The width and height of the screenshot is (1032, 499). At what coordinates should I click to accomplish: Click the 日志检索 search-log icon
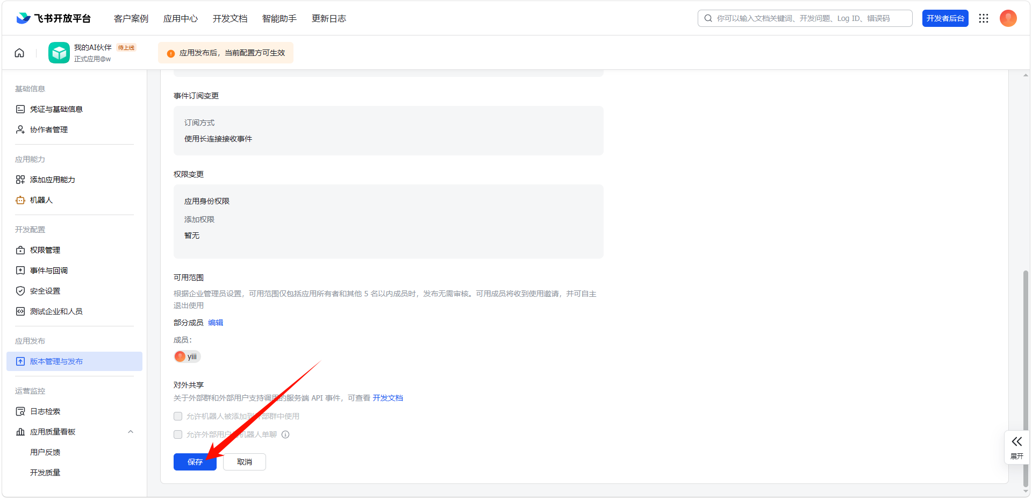pyautogui.click(x=20, y=411)
